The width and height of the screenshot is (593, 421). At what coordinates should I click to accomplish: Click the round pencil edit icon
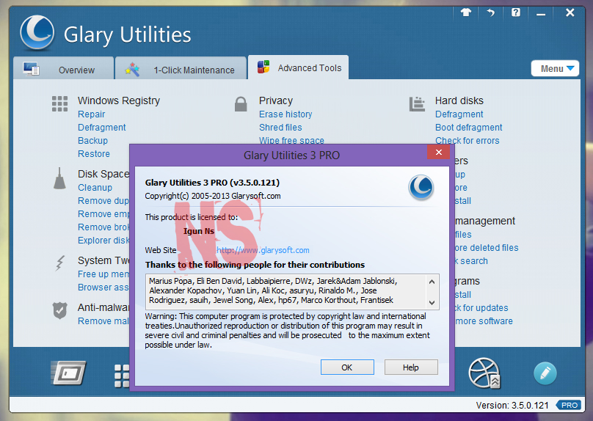(545, 373)
